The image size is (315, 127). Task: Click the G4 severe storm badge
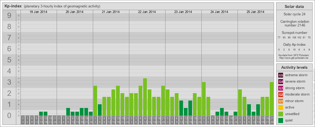pyautogui.click(x=281, y=81)
